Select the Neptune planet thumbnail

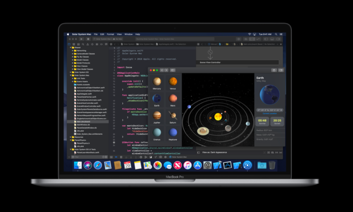173,134
